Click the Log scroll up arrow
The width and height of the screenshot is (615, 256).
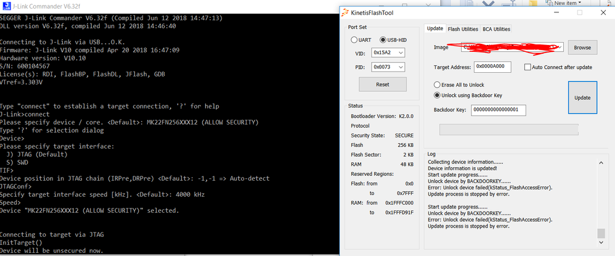[x=601, y=163]
